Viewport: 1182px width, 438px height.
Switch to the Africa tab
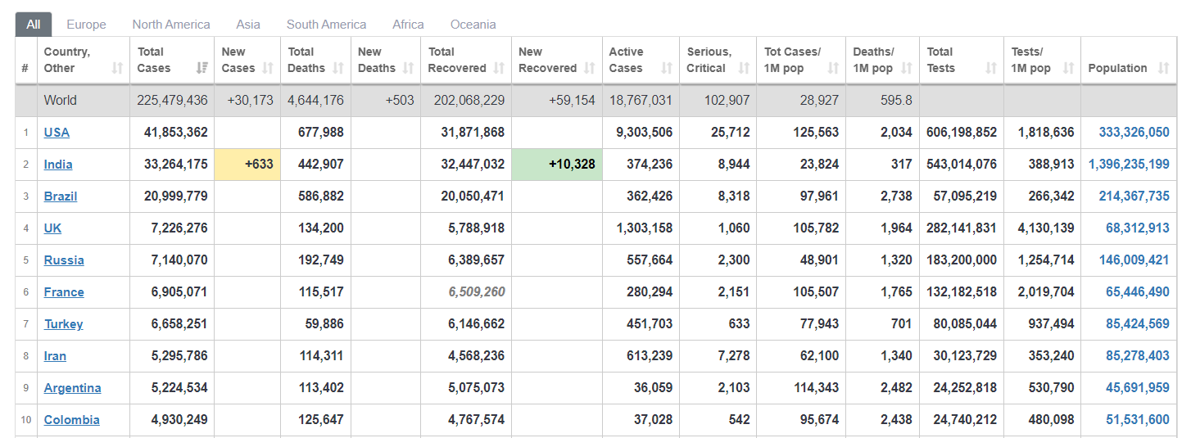tap(408, 25)
